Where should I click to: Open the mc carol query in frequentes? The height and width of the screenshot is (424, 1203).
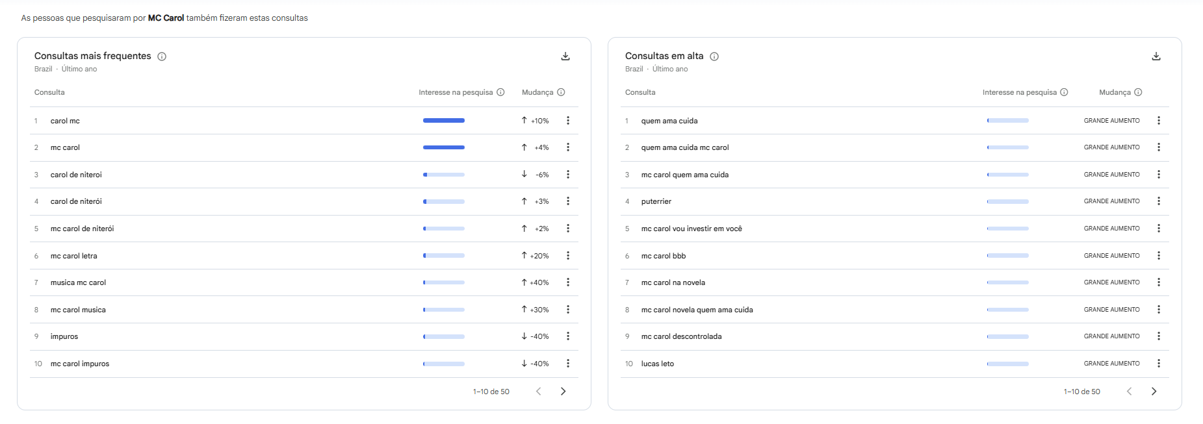pyautogui.click(x=65, y=147)
